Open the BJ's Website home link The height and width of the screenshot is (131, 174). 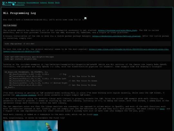coord(9,3)
